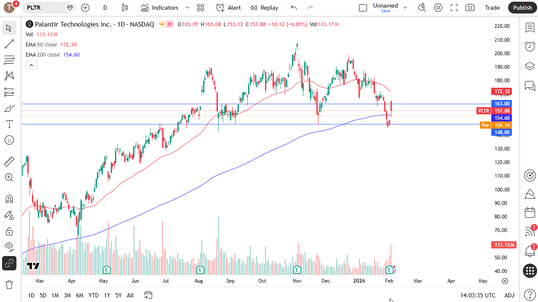Open quick search icon
This screenshot has width=538, height=302.
tap(422, 8)
